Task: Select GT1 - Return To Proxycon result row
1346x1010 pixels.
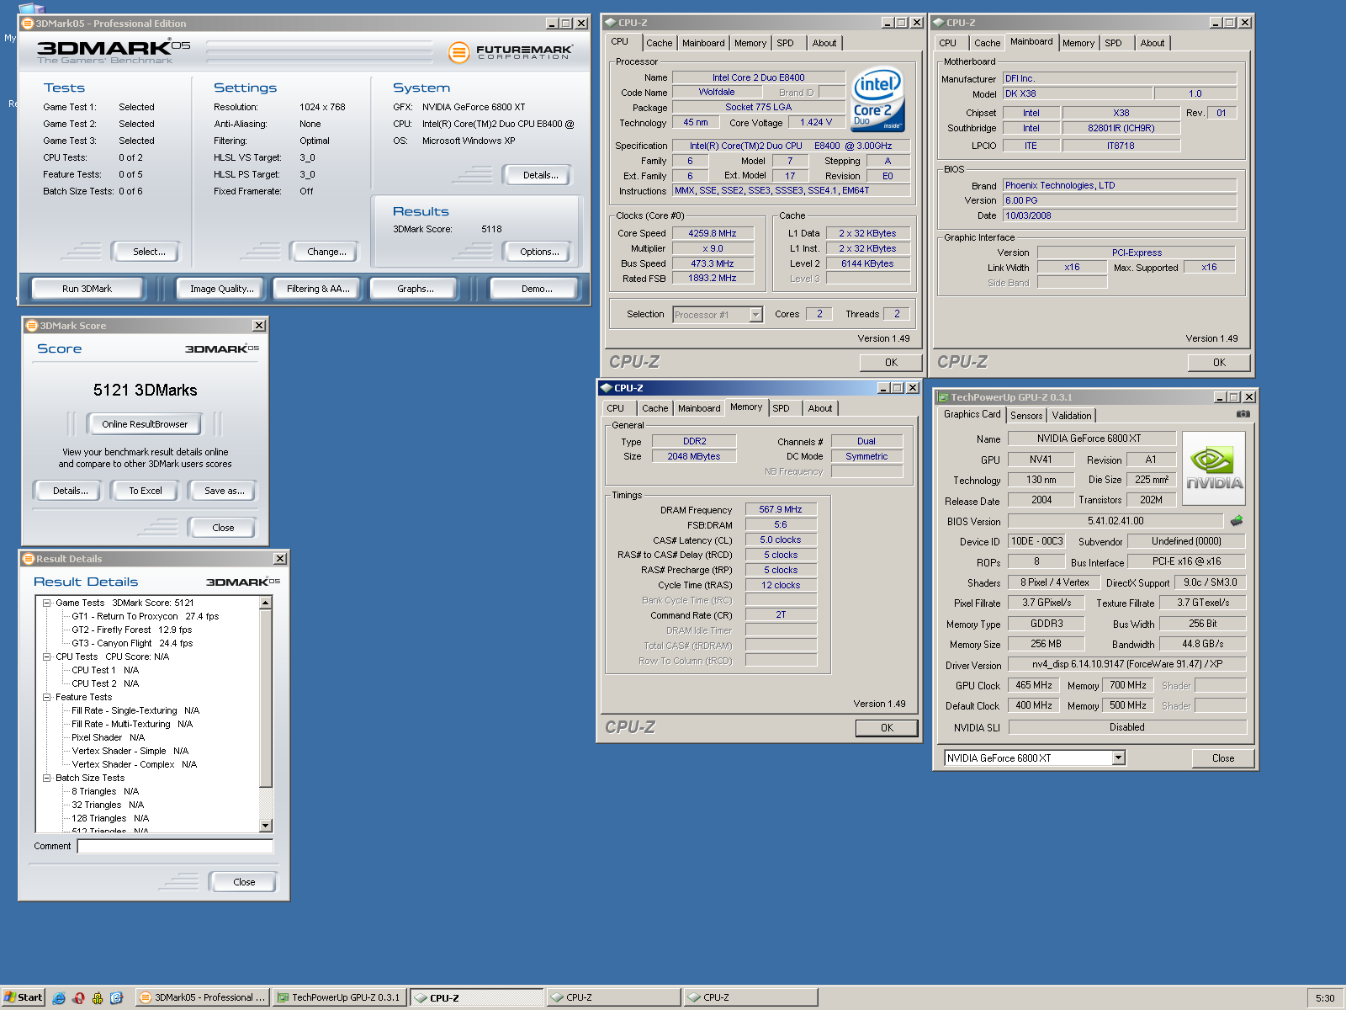Action: click(x=146, y=616)
